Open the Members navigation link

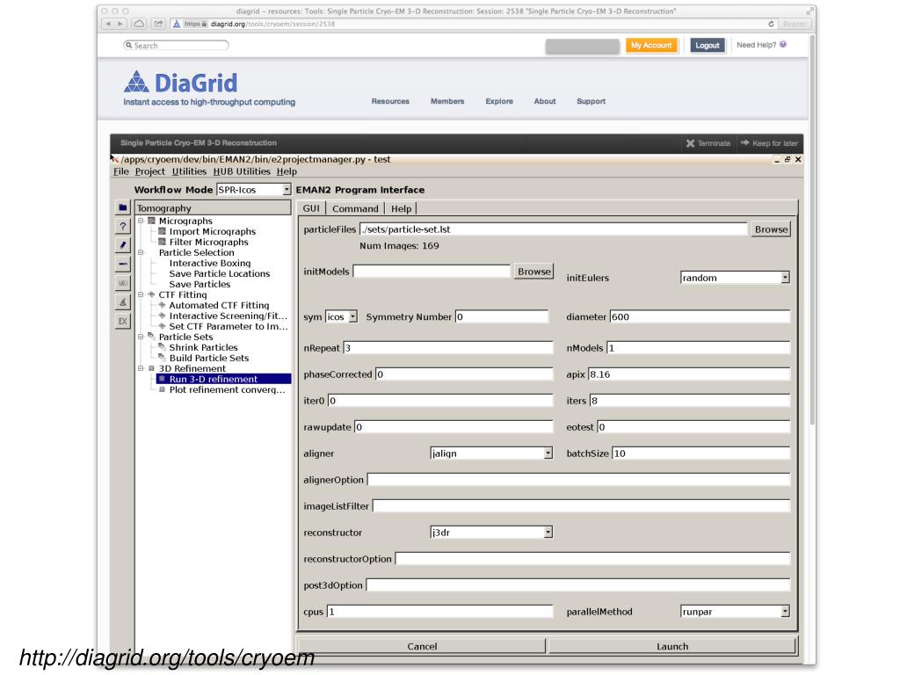447,102
